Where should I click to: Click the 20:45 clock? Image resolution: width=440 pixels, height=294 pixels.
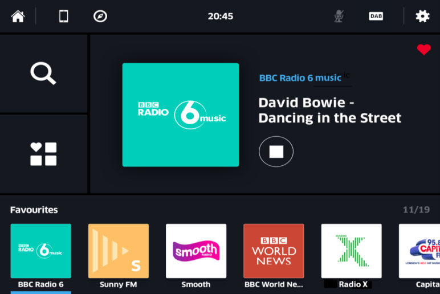[220, 17]
